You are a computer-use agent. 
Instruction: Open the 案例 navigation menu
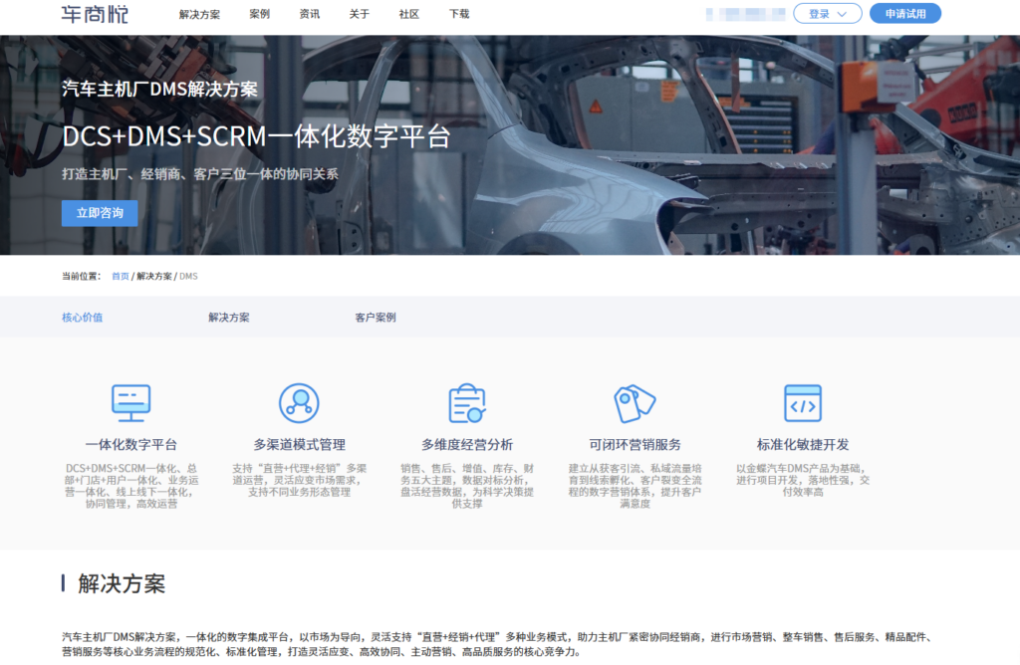pos(260,14)
